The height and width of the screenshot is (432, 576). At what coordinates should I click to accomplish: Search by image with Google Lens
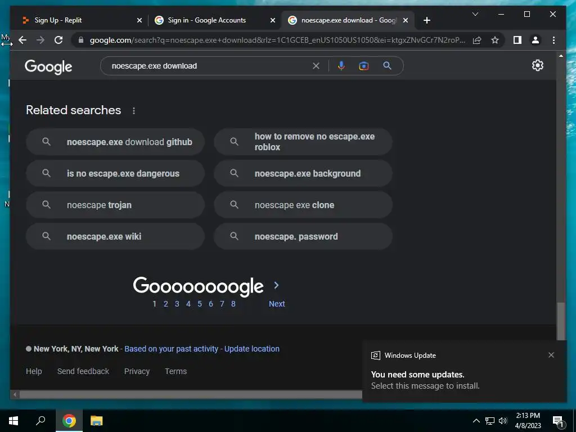tap(364, 66)
